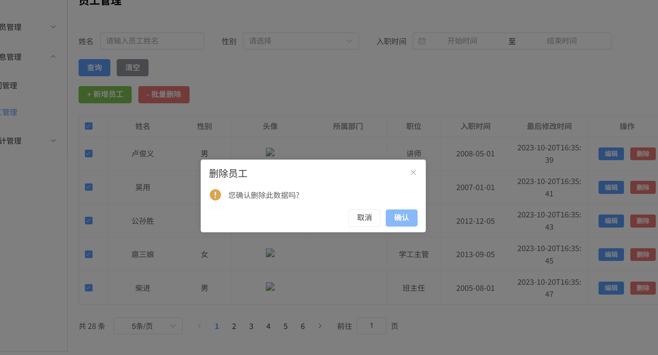
Task: Toggle the select-all header checkbox
Action: click(x=89, y=126)
